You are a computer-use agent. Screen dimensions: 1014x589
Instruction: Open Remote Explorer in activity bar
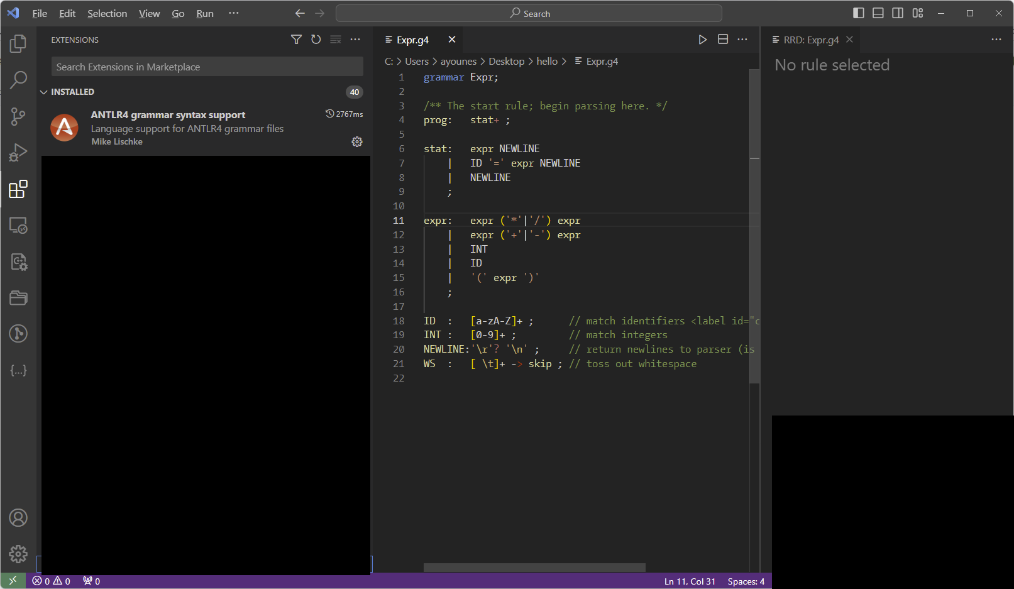(18, 225)
